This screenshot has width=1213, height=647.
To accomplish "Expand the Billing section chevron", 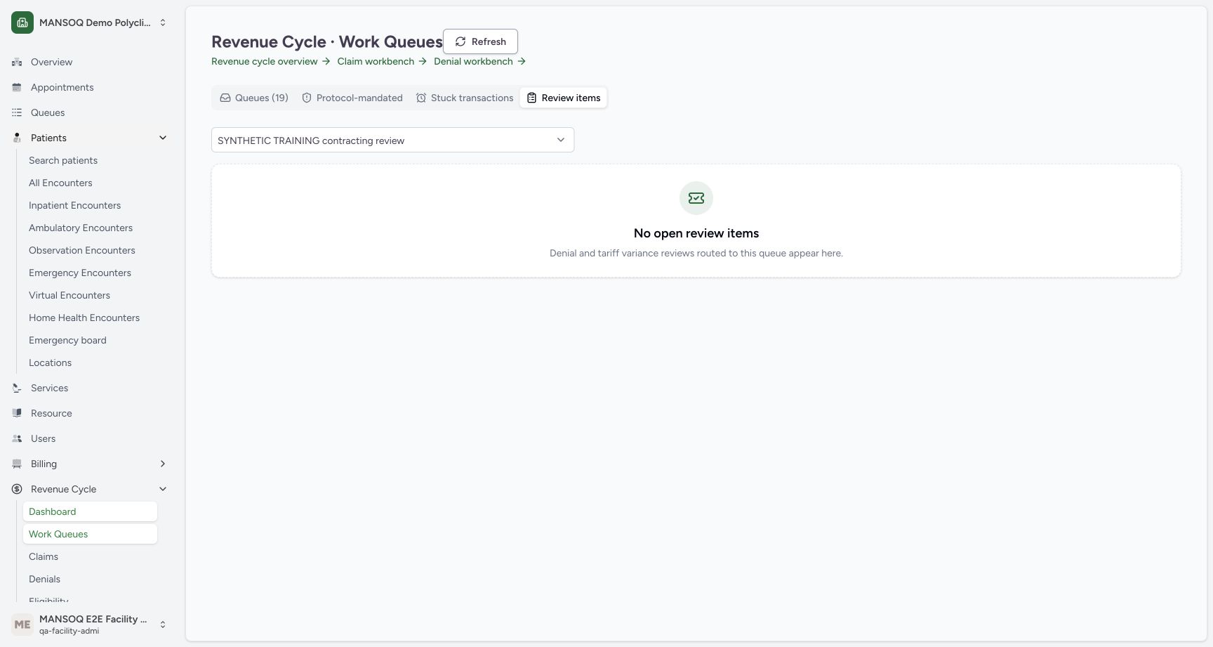I will [163, 464].
